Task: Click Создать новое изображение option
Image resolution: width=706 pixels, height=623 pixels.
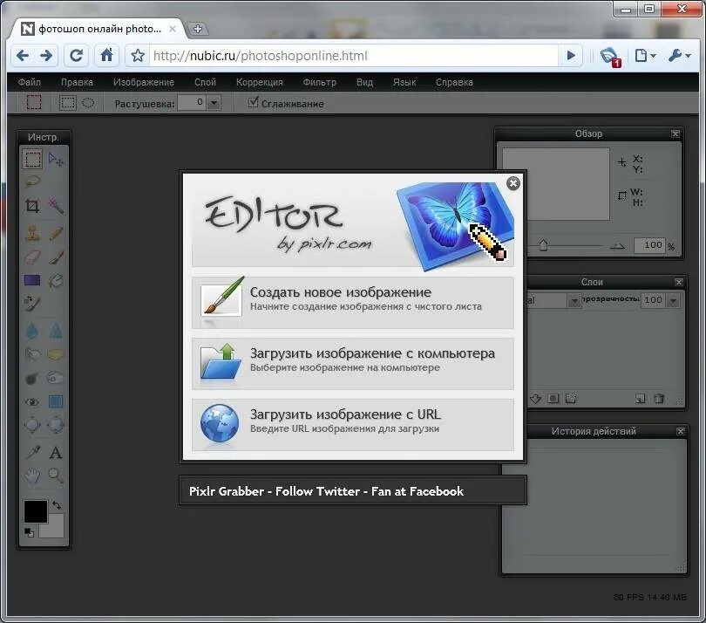Action: (353, 303)
